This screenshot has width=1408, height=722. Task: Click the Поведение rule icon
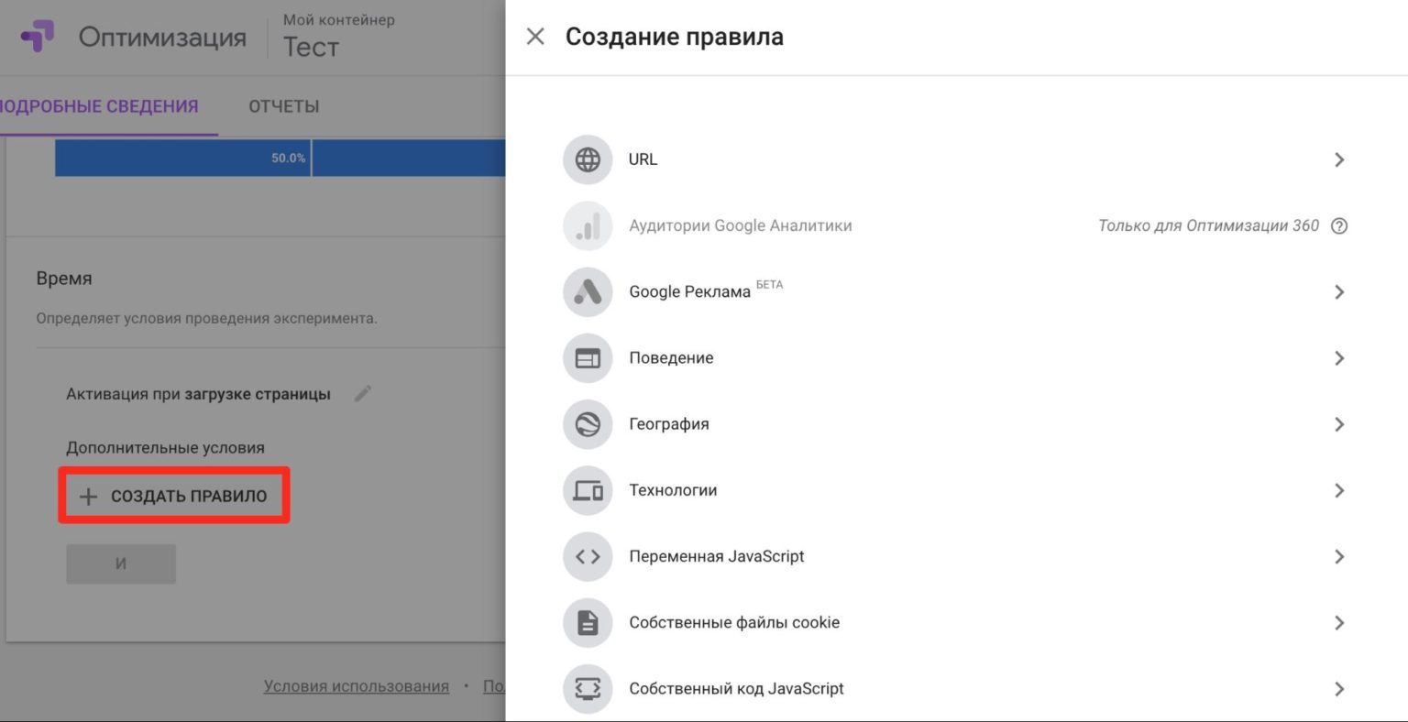(x=588, y=357)
